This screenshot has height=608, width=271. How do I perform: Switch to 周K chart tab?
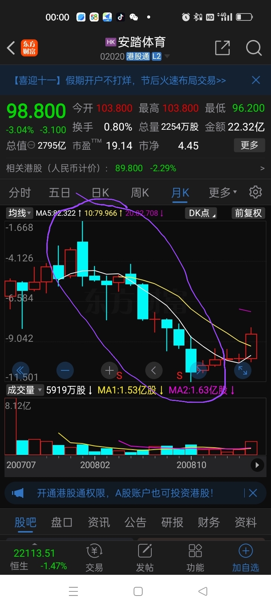click(x=140, y=193)
